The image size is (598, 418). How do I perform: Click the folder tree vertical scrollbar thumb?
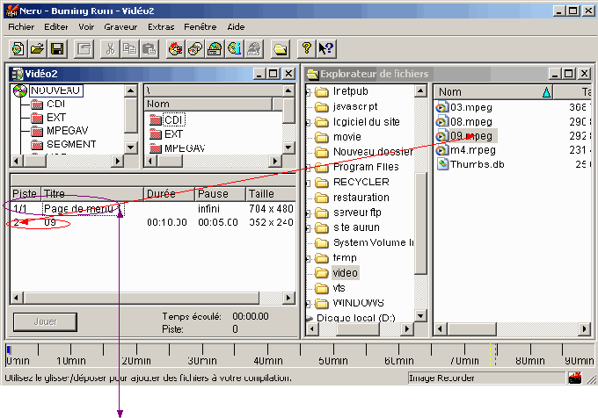pyautogui.click(x=420, y=223)
